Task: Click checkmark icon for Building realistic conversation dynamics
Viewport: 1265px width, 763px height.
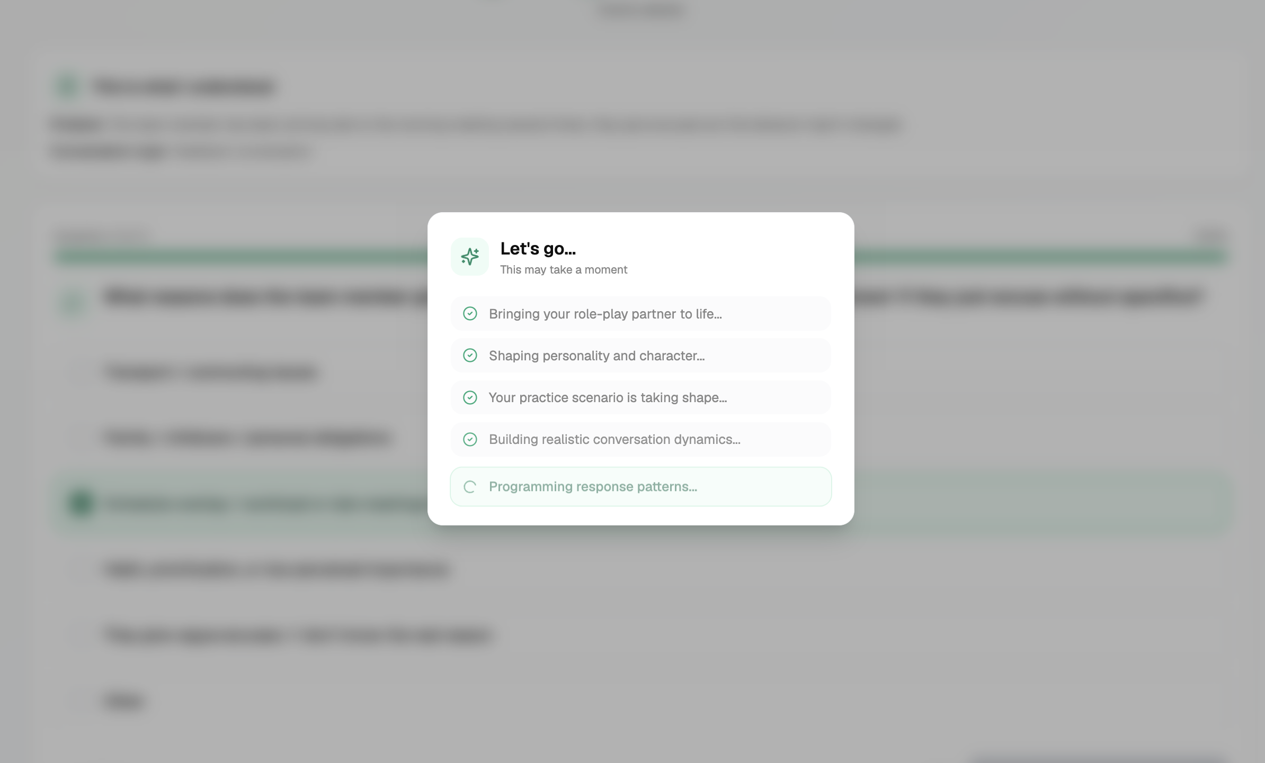Action: [470, 439]
